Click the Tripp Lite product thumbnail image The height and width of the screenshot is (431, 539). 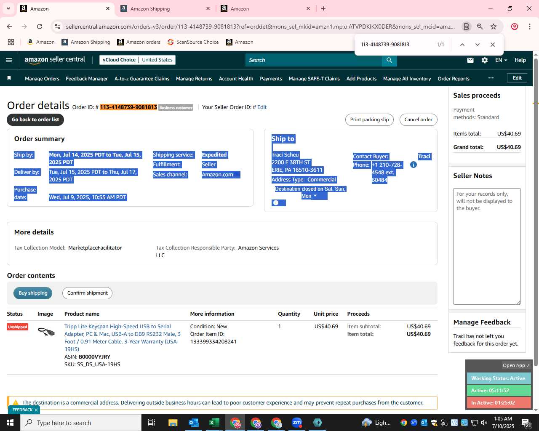coord(46,331)
